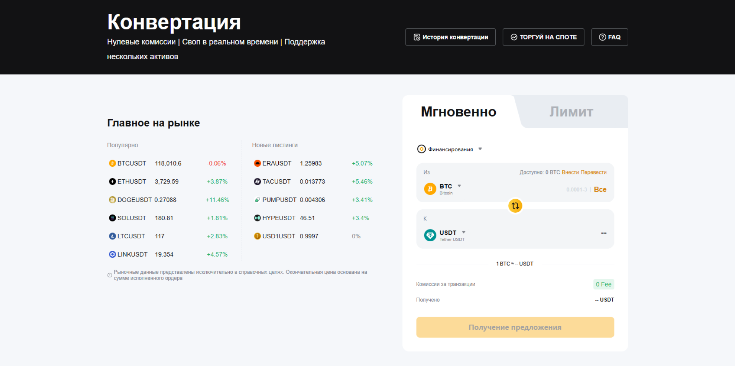Screen dimensions: 735x366
Task: Click the 118,010.6 BTC price
Action: pyautogui.click(x=168, y=163)
